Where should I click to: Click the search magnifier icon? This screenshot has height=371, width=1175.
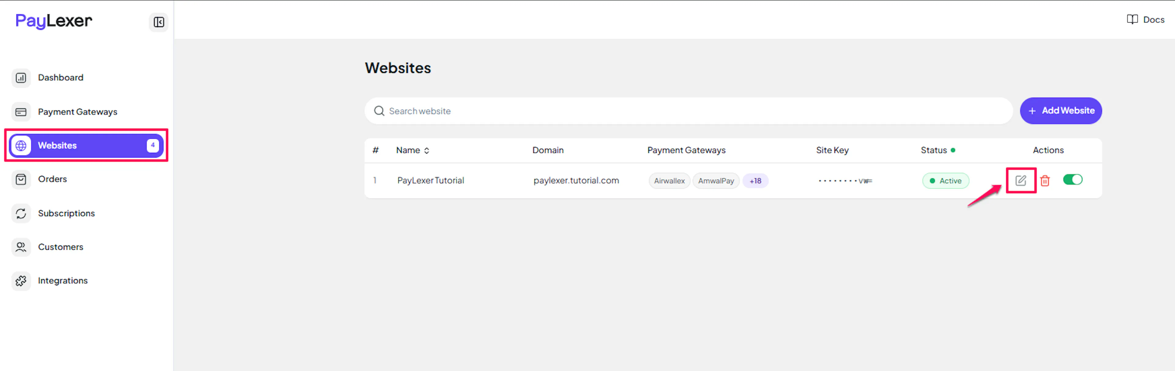point(379,111)
